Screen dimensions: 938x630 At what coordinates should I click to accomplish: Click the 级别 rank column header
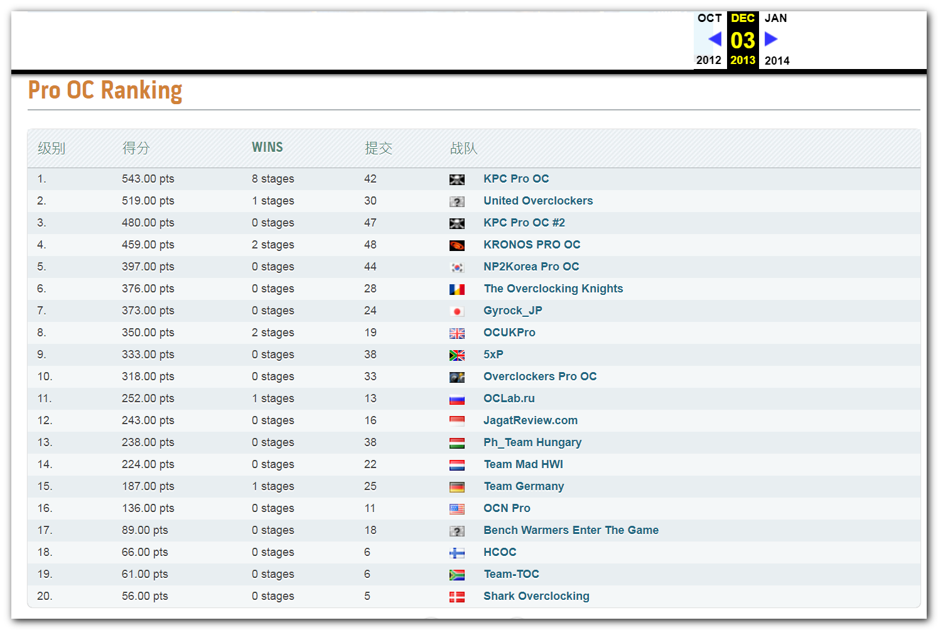tap(51, 148)
